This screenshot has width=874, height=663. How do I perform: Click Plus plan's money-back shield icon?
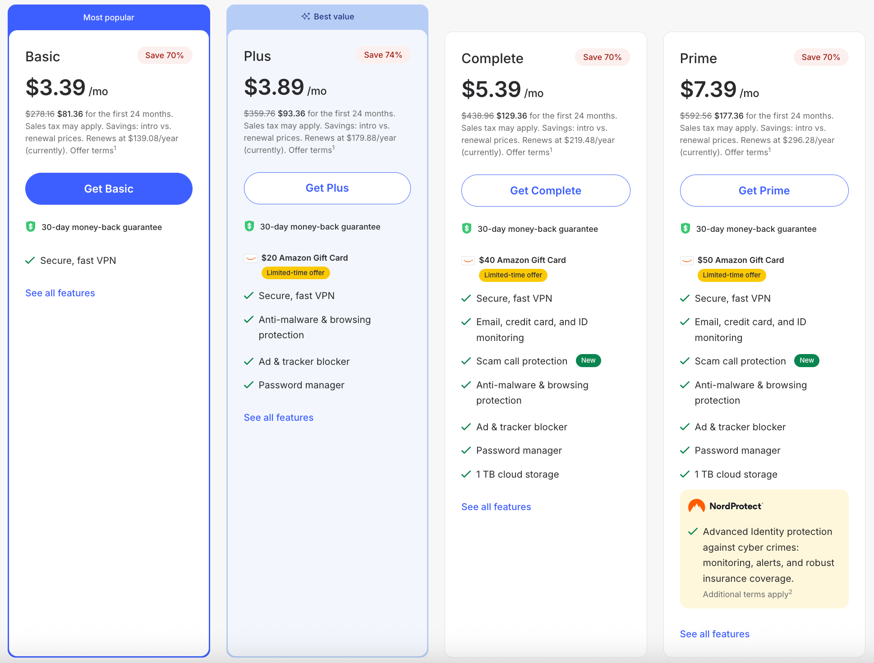pos(249,226)
